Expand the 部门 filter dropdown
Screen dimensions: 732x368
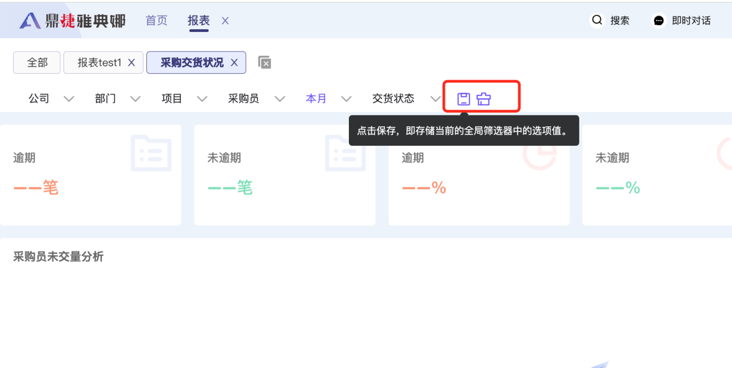(x=136, y=99)
